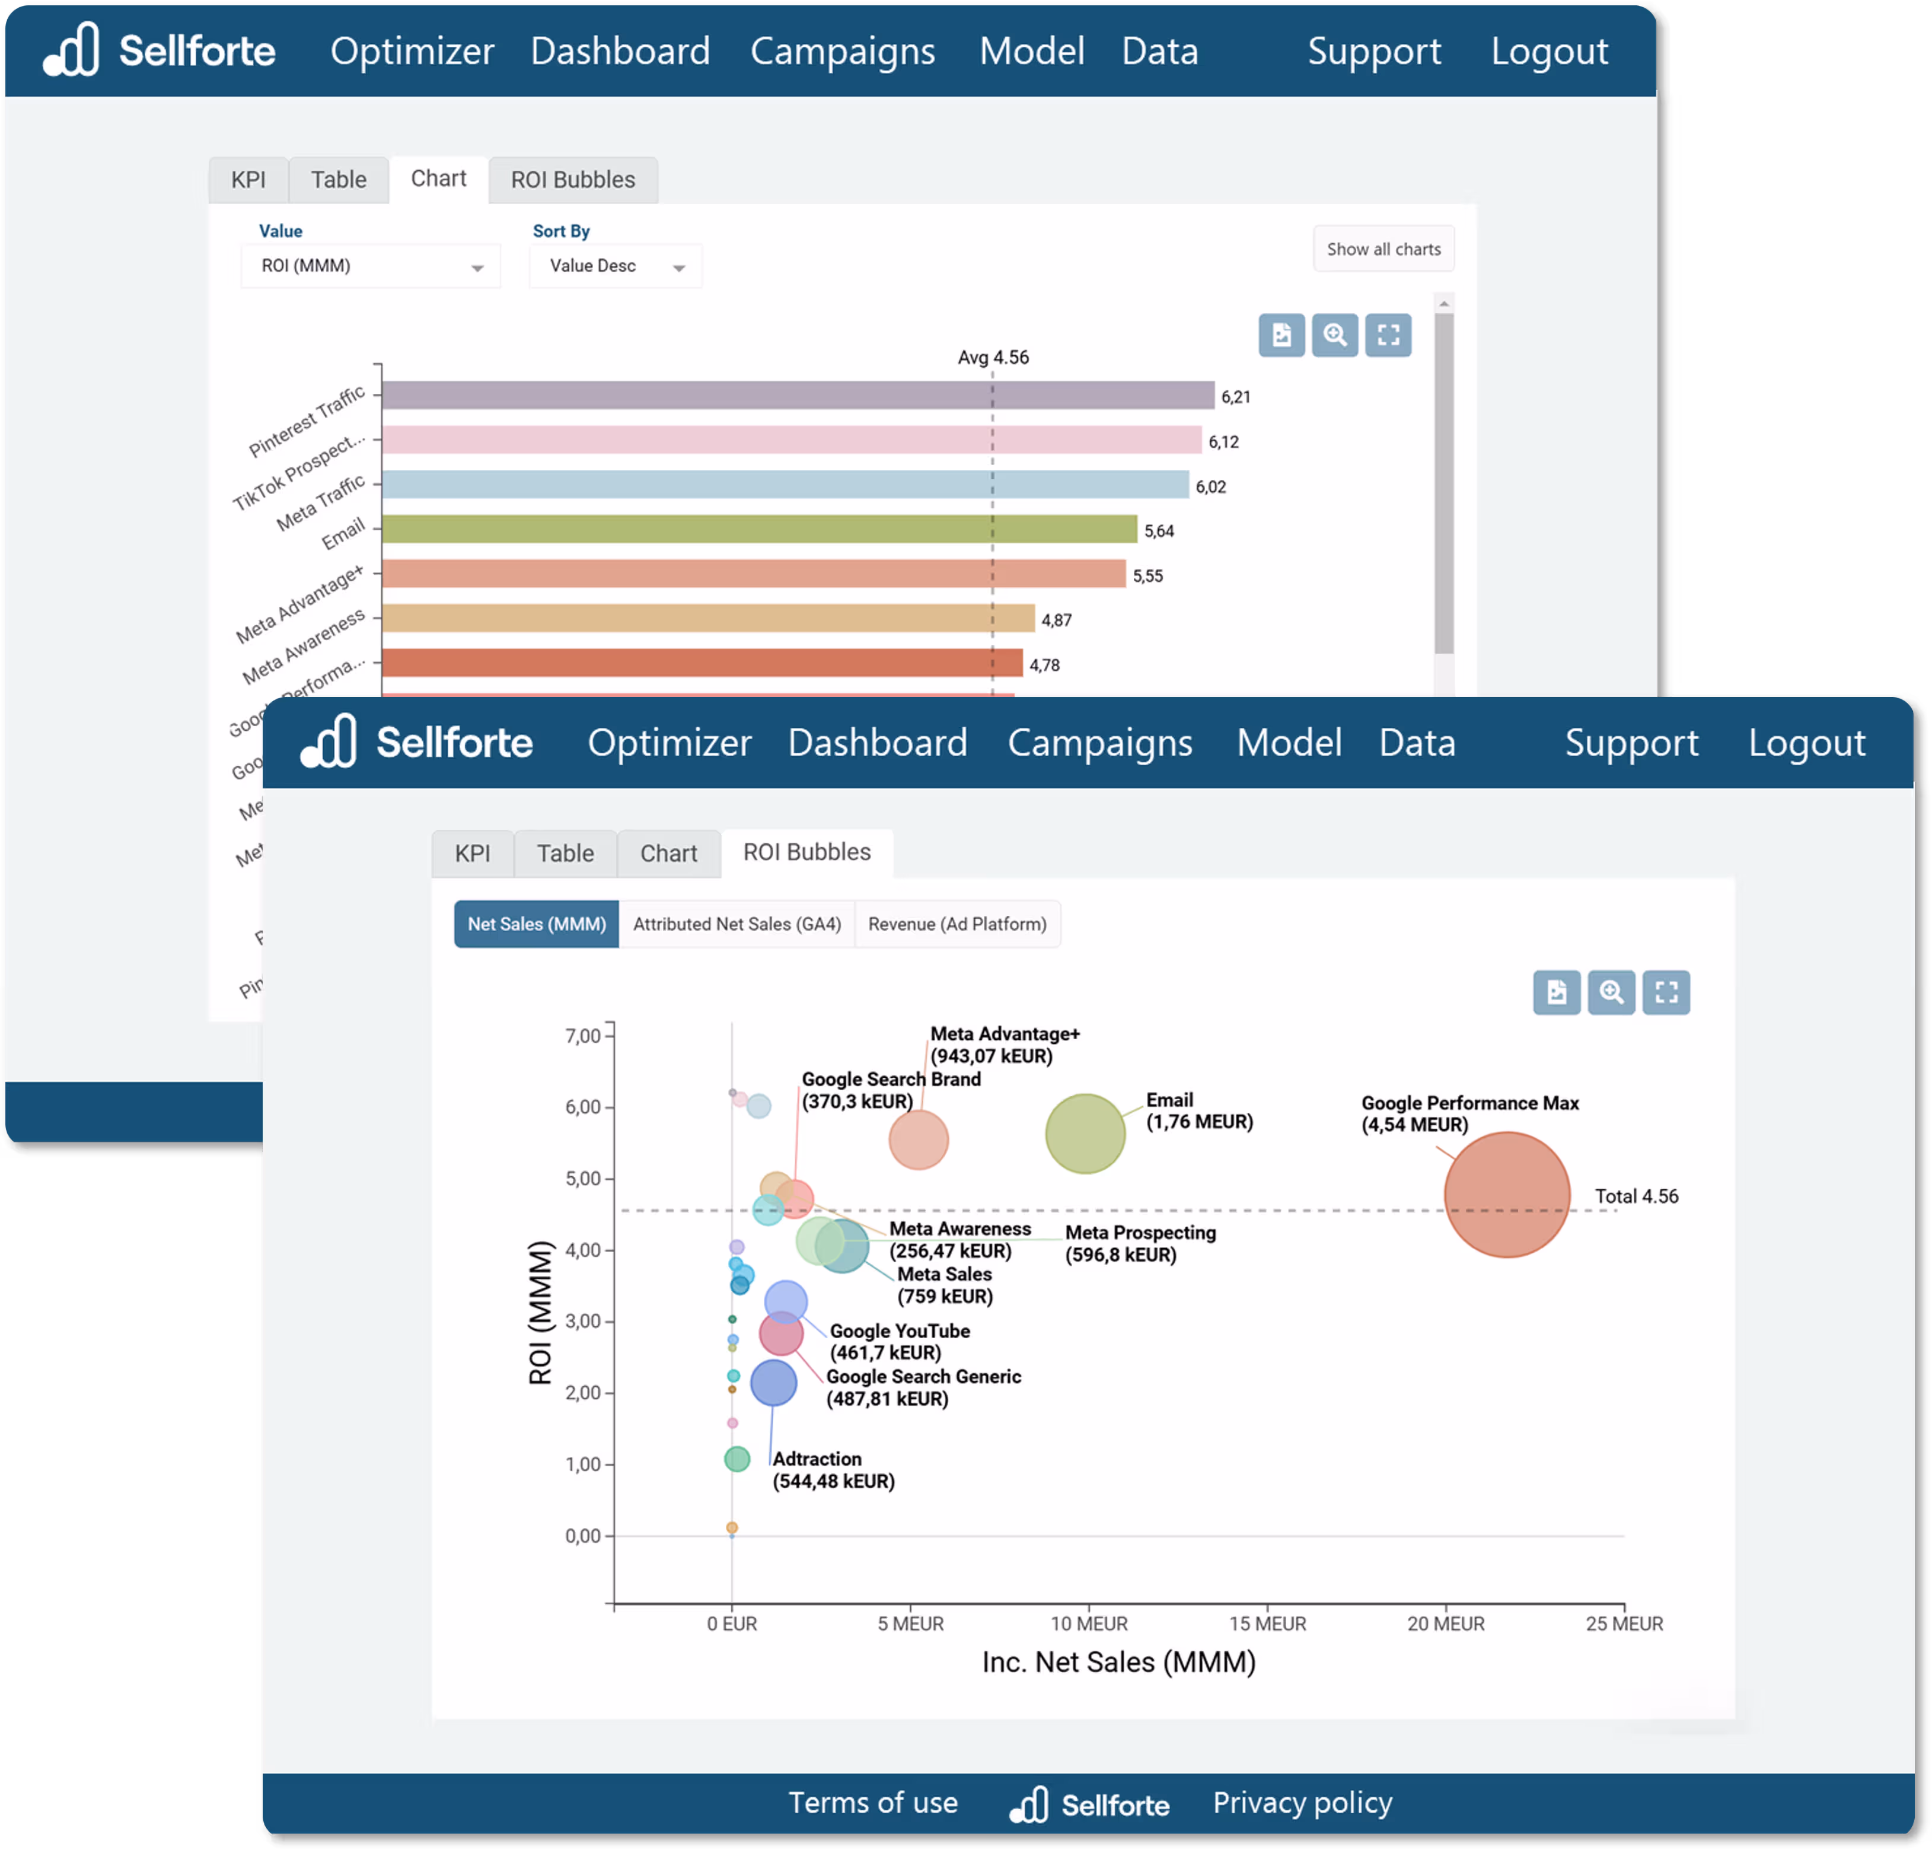Click Support in the front window header
This screenshot has width=1932, height=1856.
pyautogui.click(x=1631, y=743)
